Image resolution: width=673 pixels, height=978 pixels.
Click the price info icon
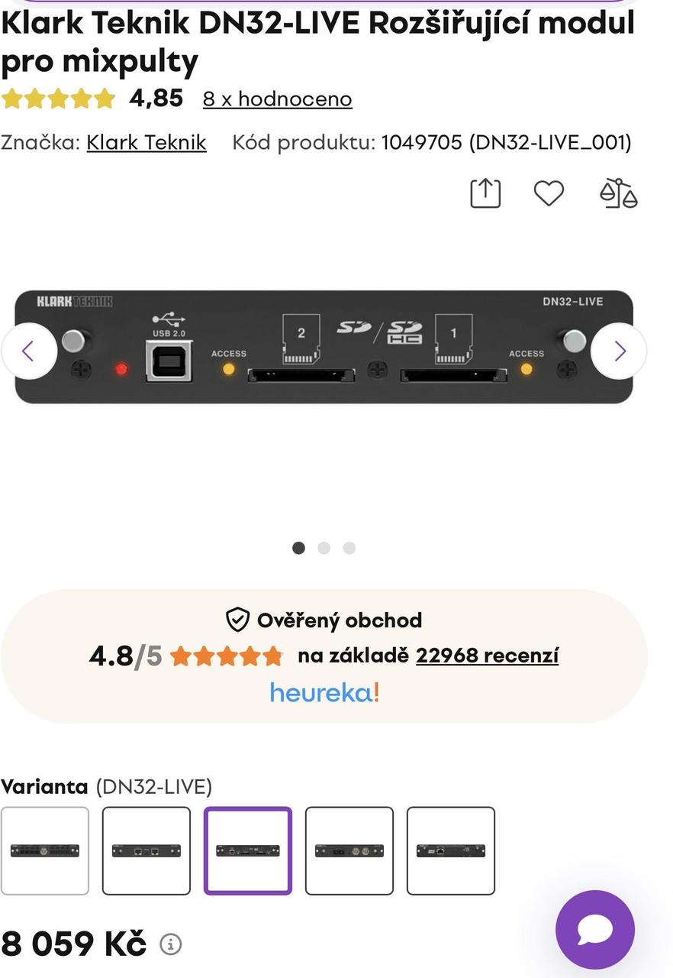pyautogui.click(x=171, y=945)
